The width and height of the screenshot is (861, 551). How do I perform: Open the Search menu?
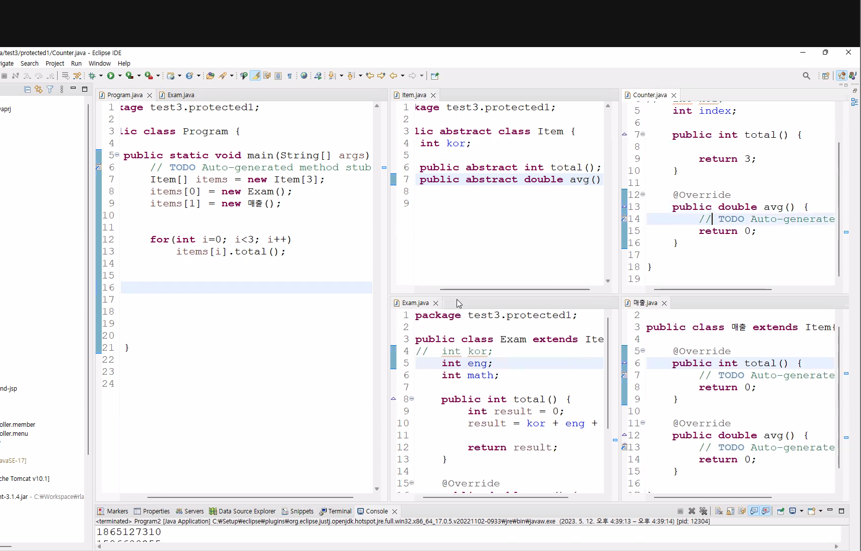(30, 64)
